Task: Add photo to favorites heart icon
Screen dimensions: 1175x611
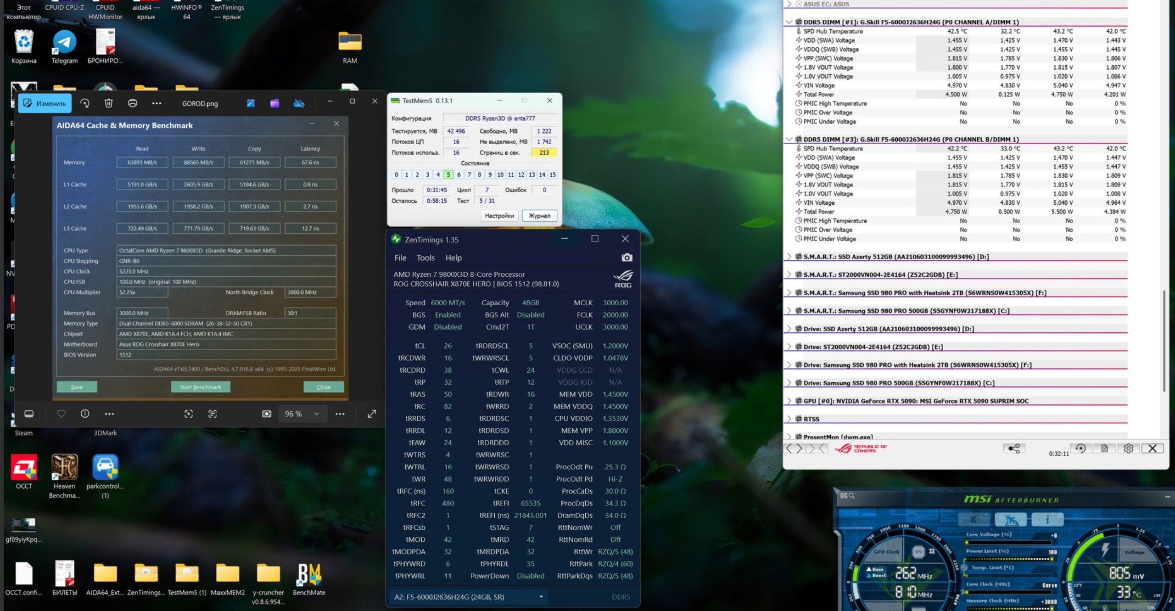Action: [x=61, y=414]
